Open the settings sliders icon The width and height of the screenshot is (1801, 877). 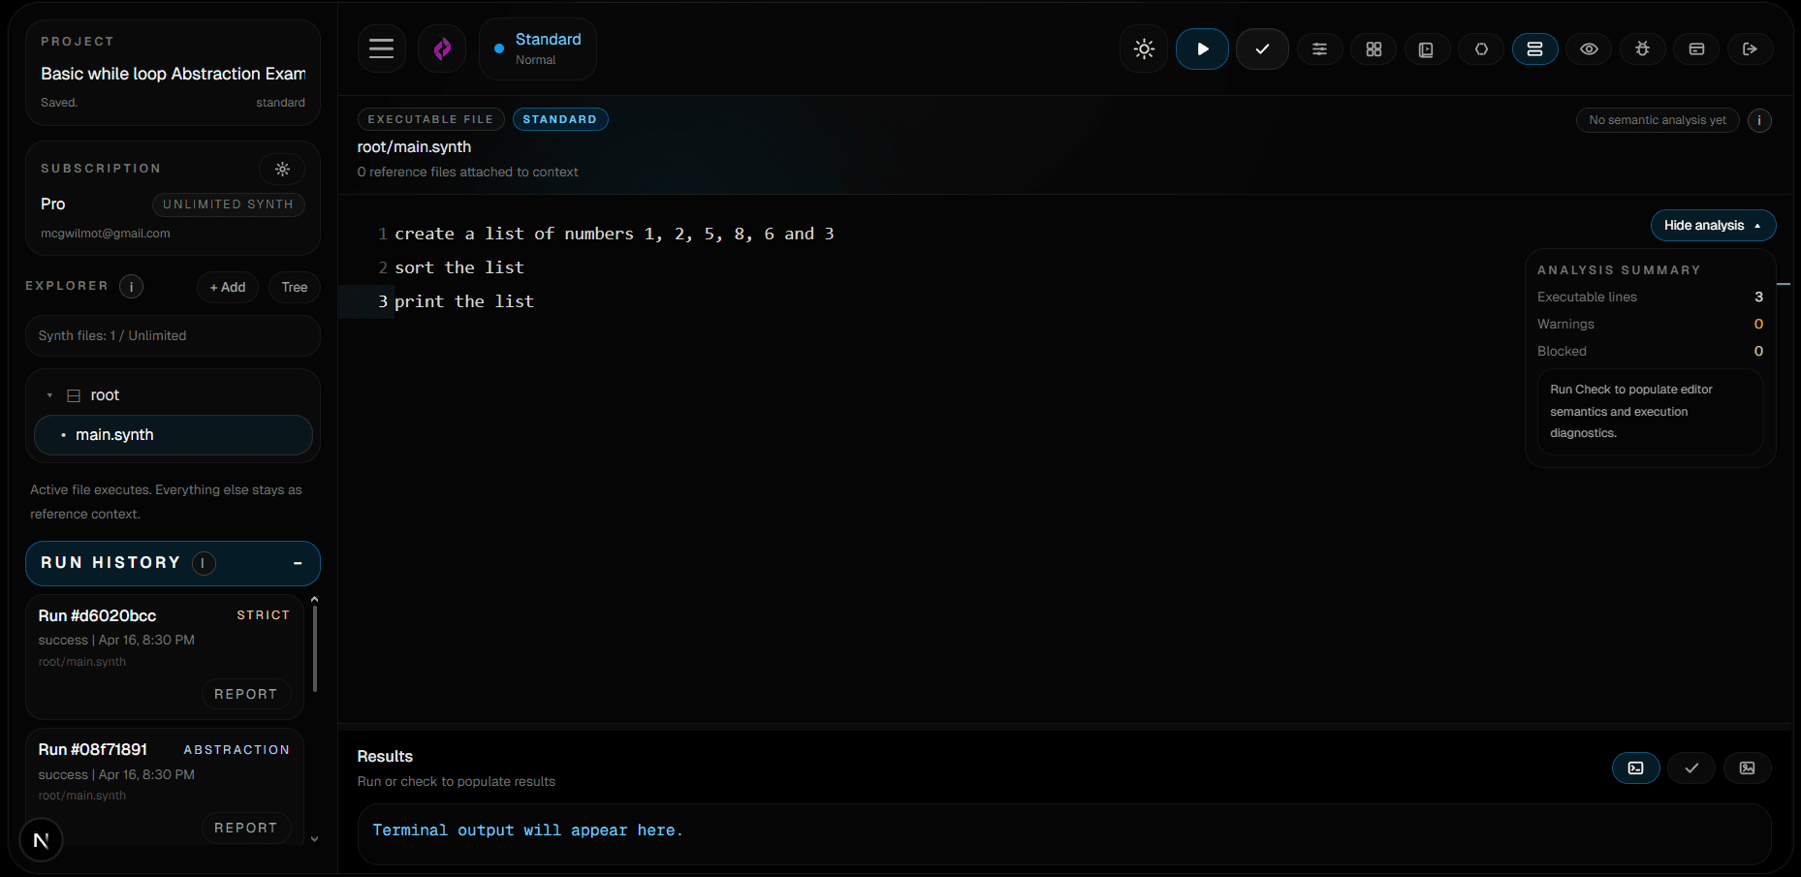click(1319, 48)
